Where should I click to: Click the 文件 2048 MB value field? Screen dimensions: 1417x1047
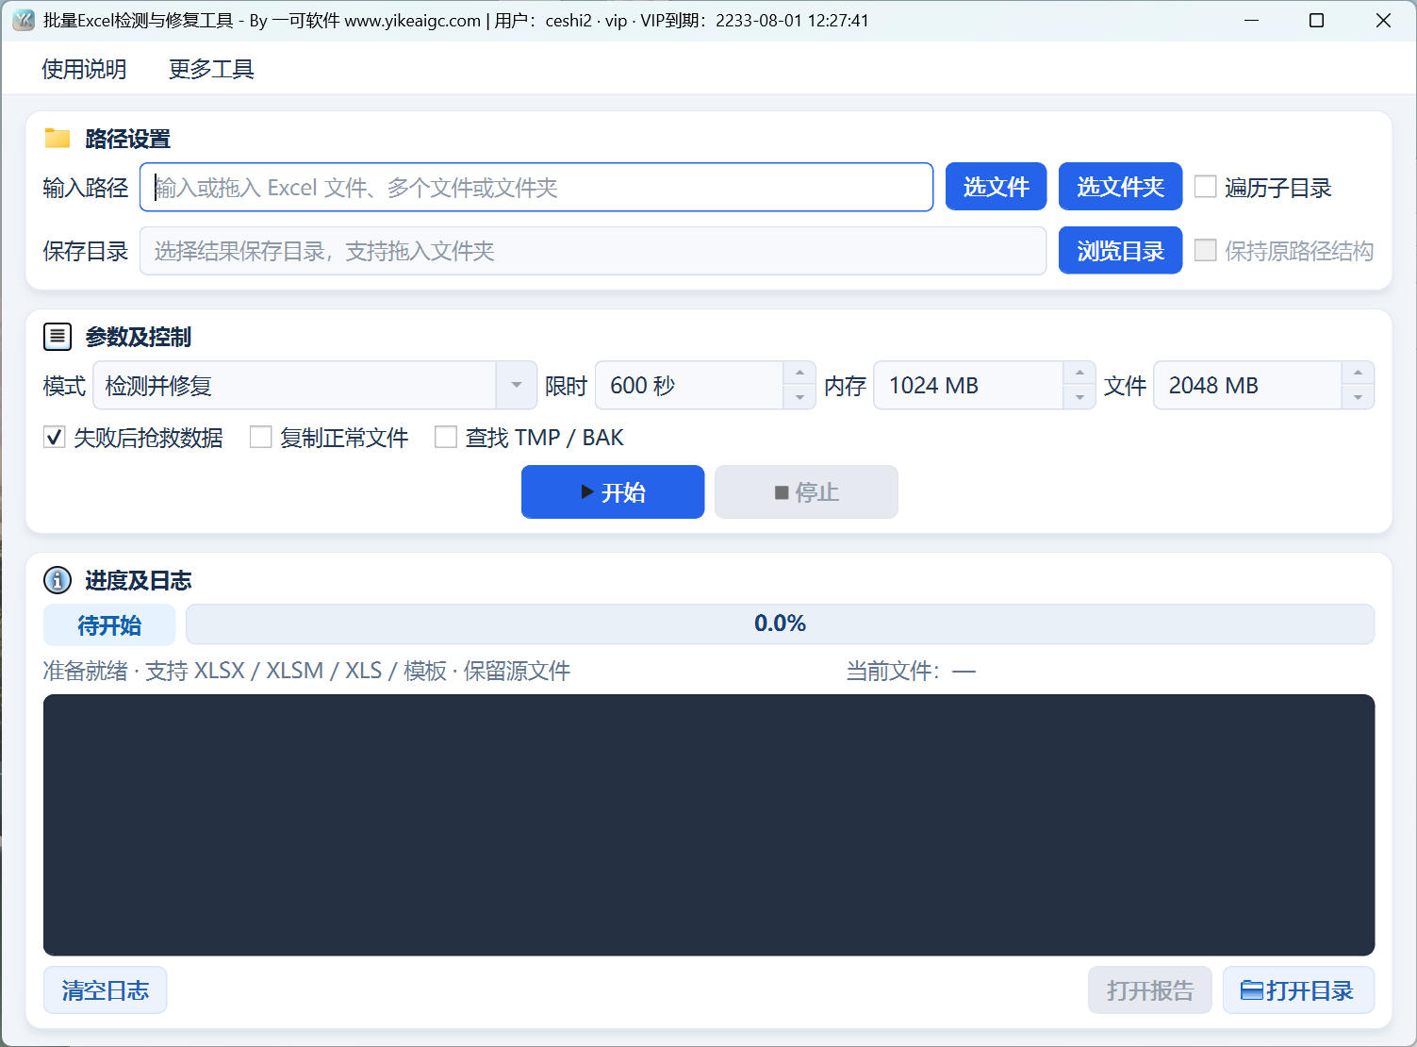click(1248, 385)
